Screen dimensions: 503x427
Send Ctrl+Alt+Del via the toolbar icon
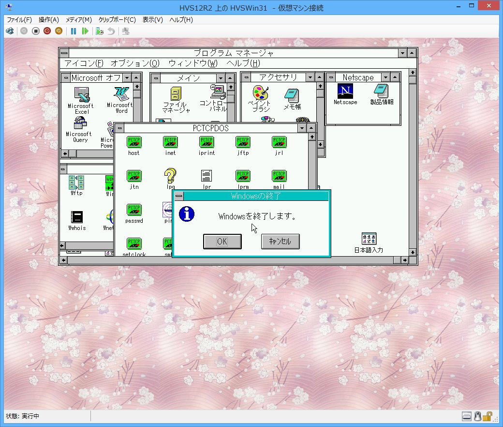coord(10,31)
